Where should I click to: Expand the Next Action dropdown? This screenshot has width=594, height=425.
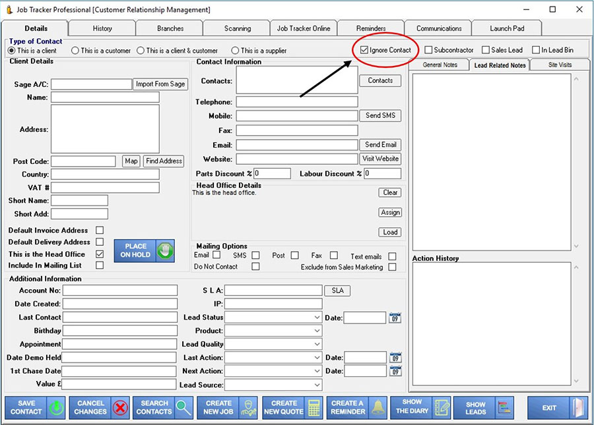(x=317, y=371)
